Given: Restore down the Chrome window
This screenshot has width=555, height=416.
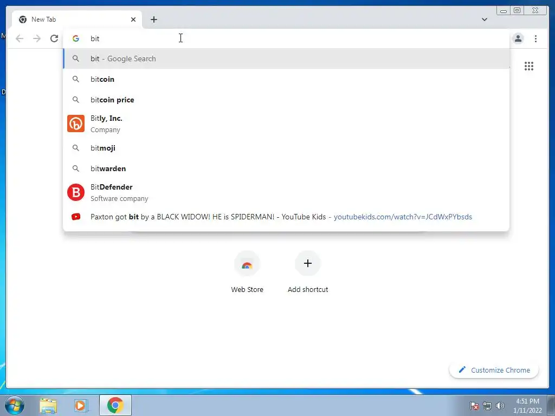Looking at the screenshot, I should 517,11.
